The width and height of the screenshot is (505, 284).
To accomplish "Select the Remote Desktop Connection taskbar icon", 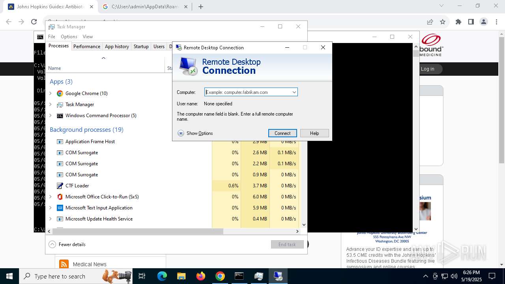I will [x=278, y=276].
